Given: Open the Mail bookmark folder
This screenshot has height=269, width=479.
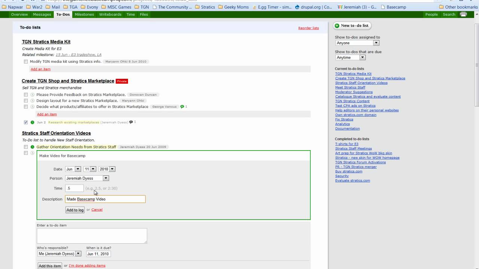Looking at the screenshot, I should [52, 7].
